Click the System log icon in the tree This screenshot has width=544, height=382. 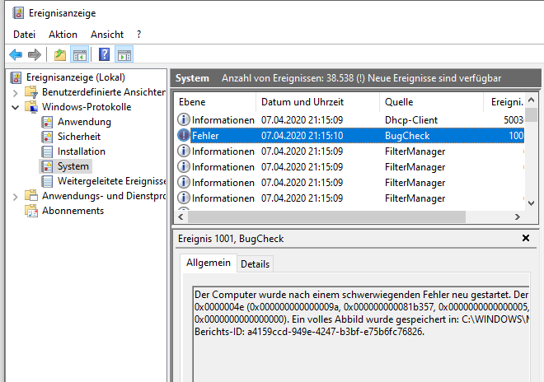pyautogui.click(x=47, y=167)
